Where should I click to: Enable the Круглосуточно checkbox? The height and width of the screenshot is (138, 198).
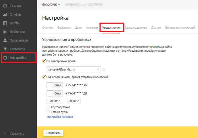(x=48, y=107)
